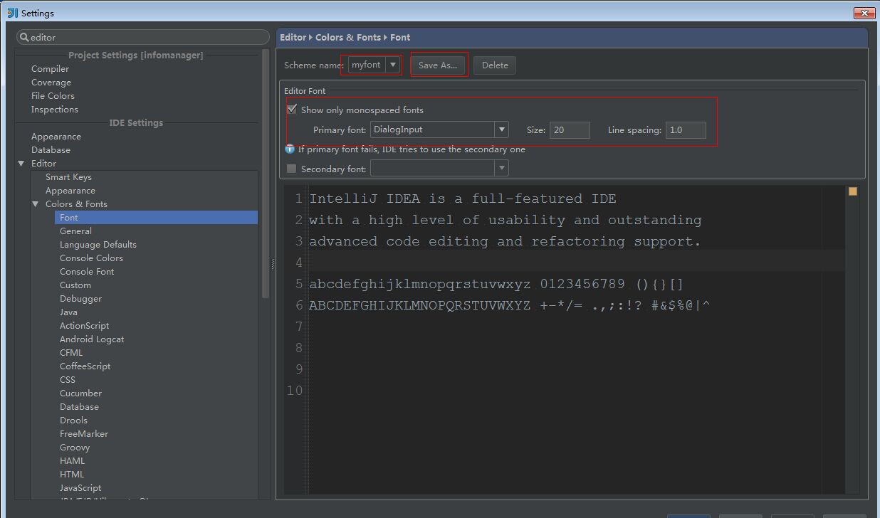The width and height of the screenshot is (880, 518).
Task: Click preview line 'IntelliJ IDEA is a full-featured IDE'
Action: [463, 199]
